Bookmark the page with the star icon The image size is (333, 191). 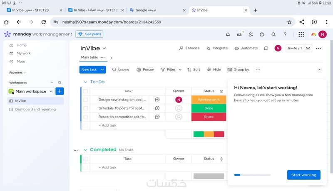point(289,22)
